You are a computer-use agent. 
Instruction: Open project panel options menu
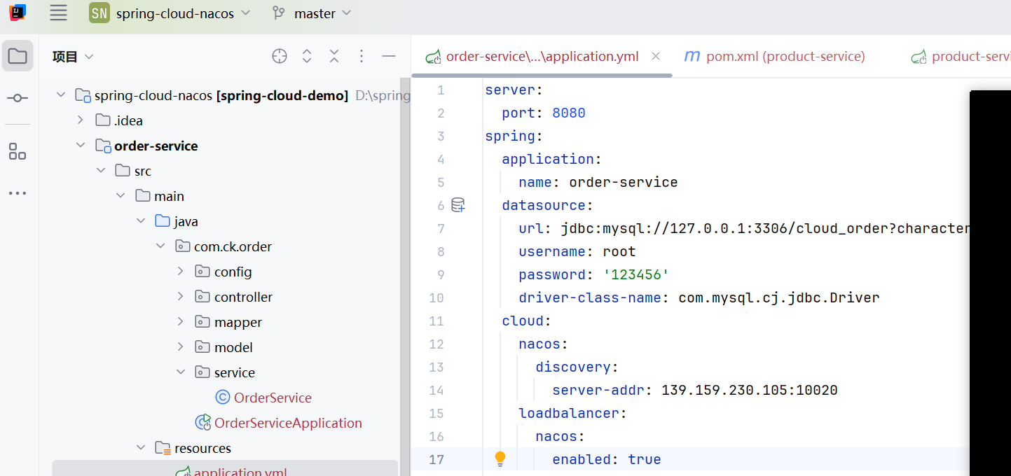pos(362,57)
